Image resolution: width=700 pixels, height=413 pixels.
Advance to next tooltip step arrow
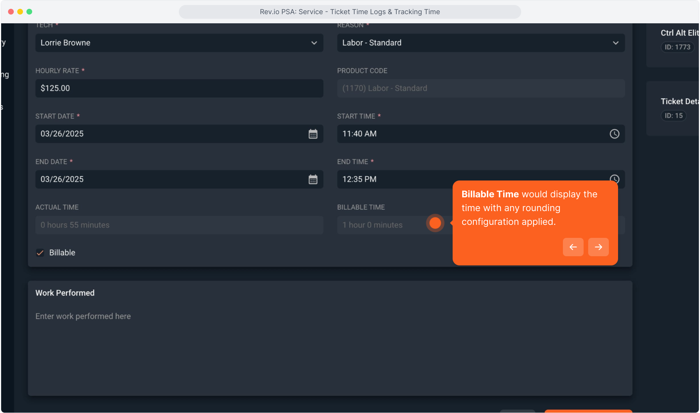coord(598,247)
